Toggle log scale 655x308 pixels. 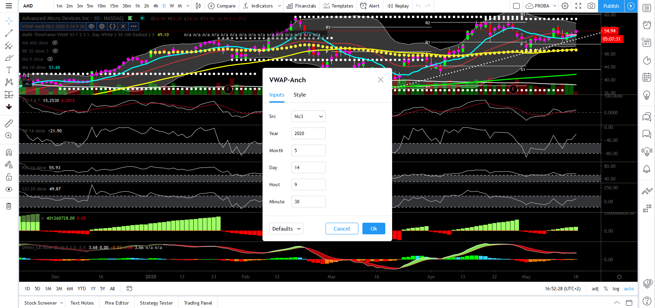tap(616, 289)
